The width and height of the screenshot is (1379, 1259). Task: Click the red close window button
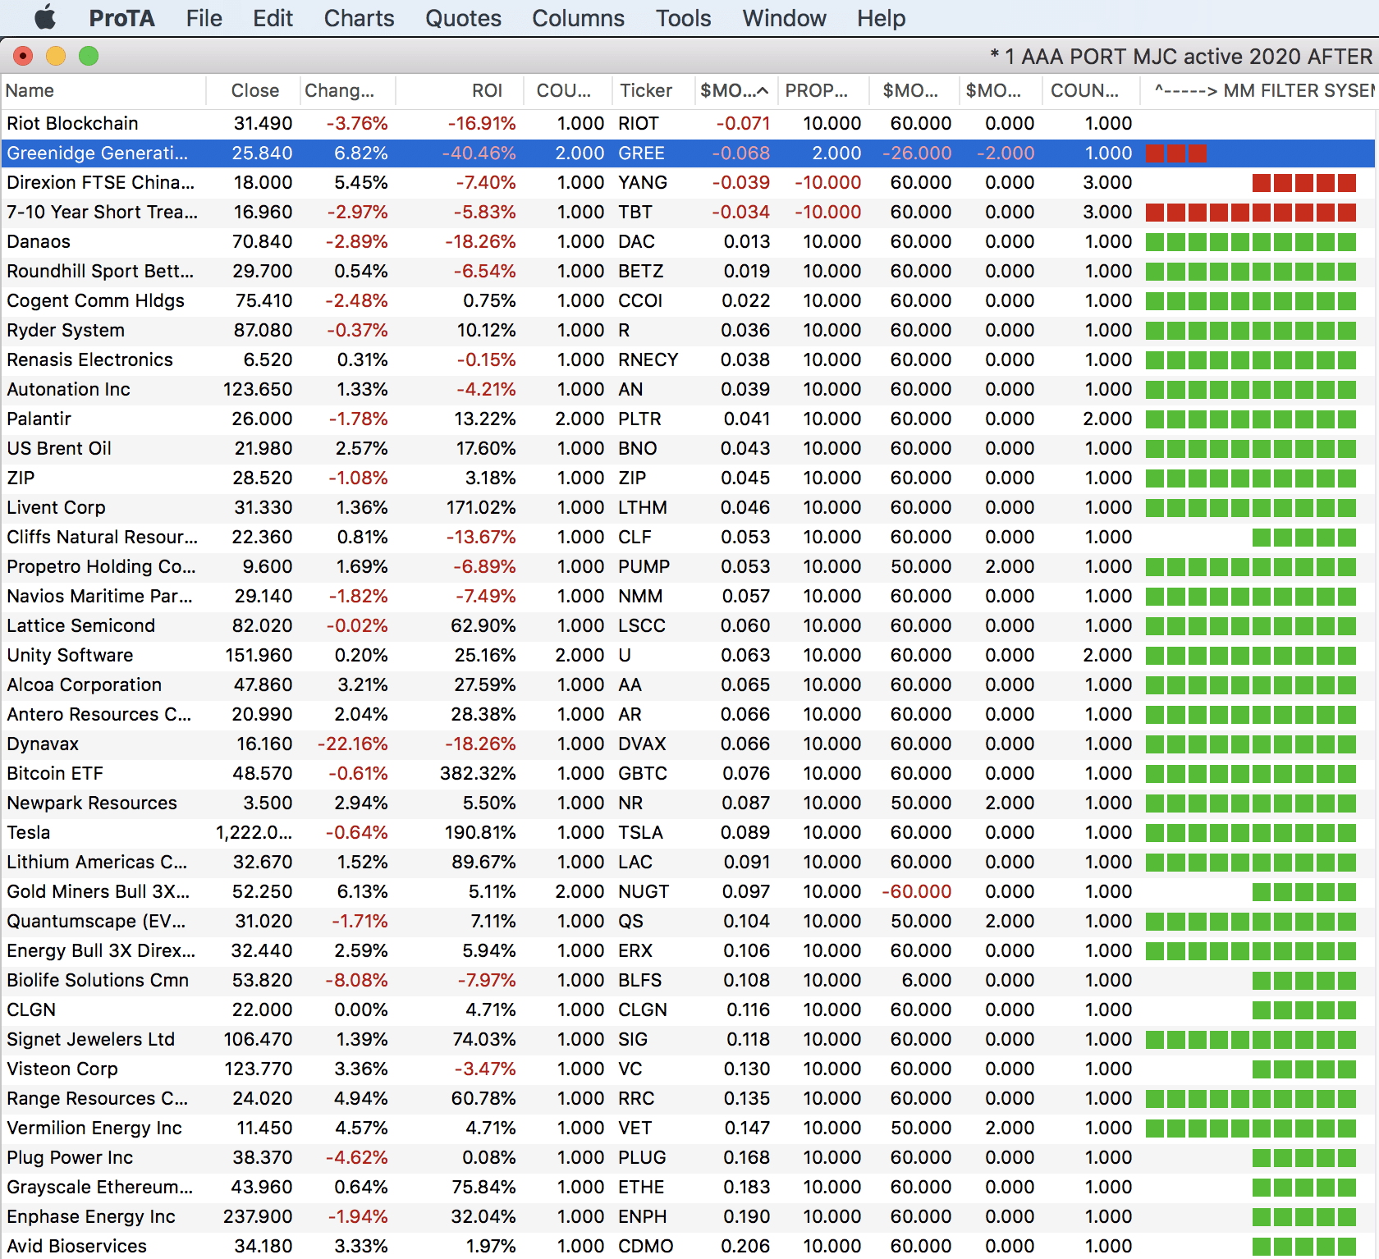[x=23, y=56]
